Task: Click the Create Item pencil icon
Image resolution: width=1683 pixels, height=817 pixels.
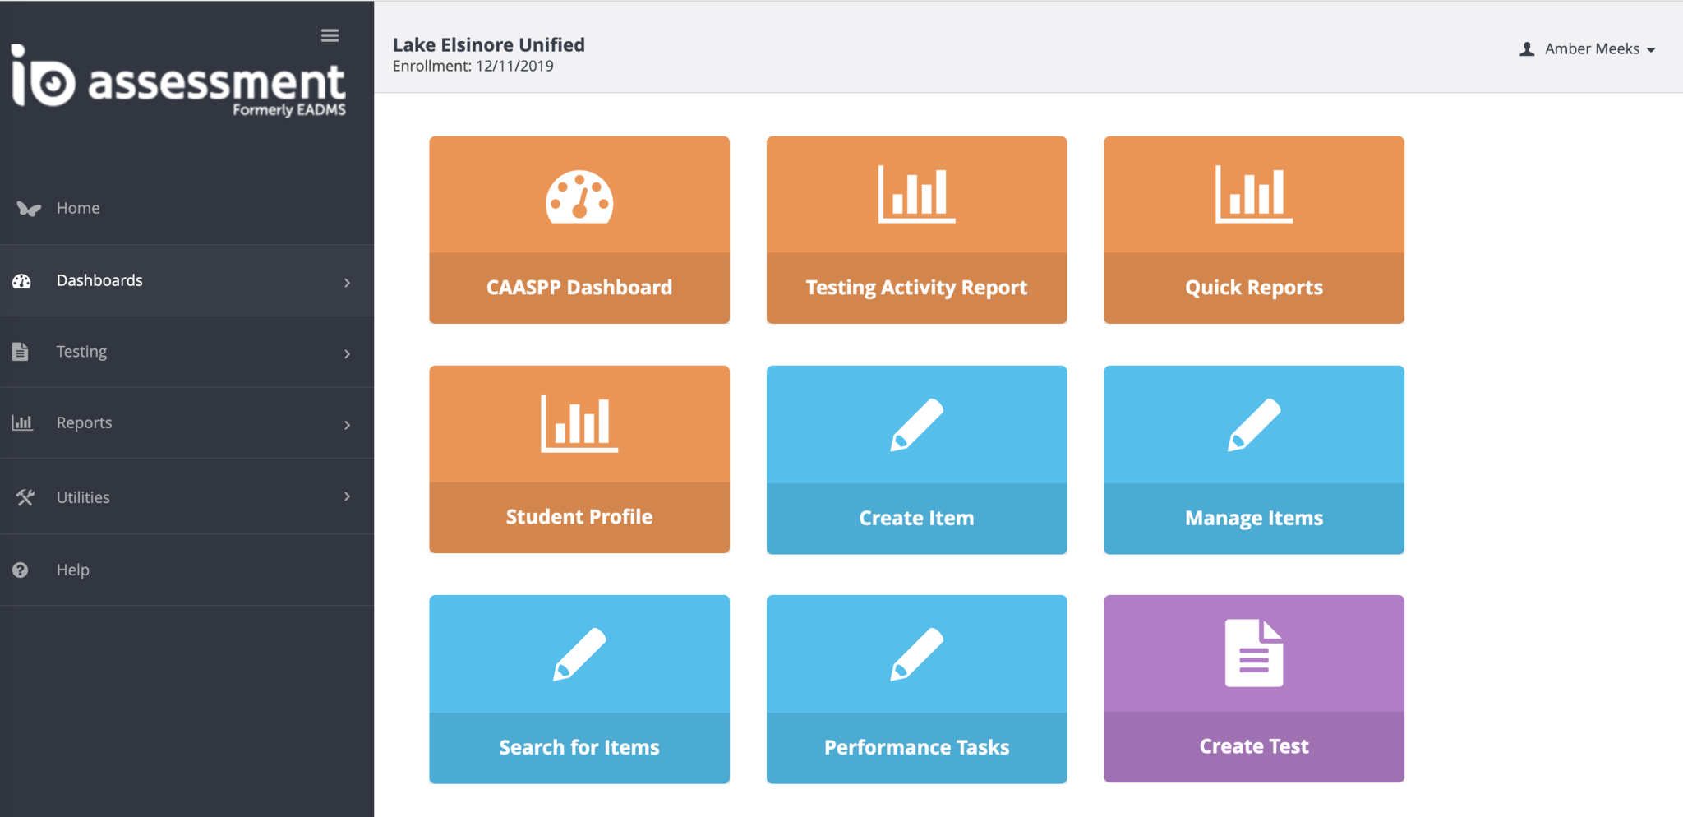Action: click(x=916, y=425)
